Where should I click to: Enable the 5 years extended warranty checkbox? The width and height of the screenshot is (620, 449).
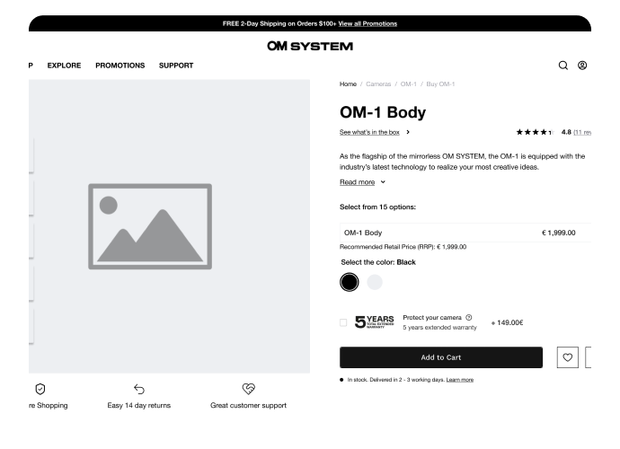coord(343,322)
